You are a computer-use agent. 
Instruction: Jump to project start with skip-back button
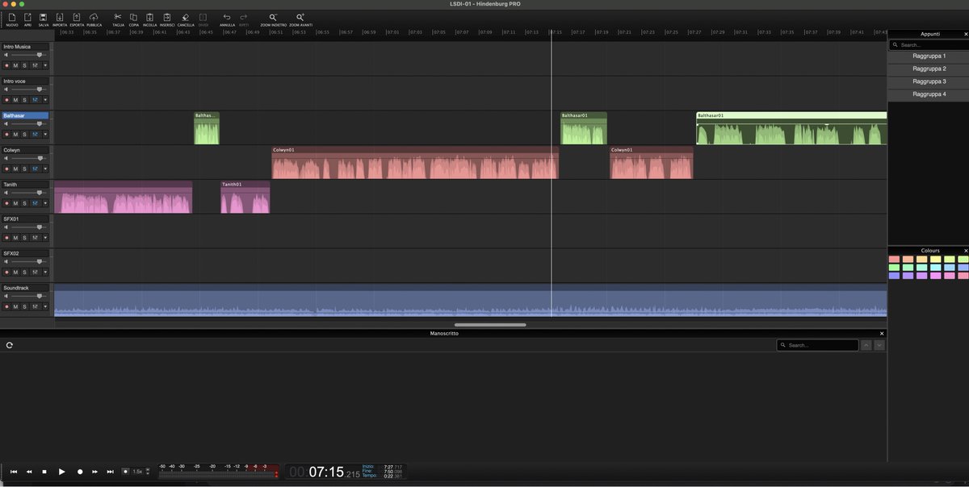14,472
